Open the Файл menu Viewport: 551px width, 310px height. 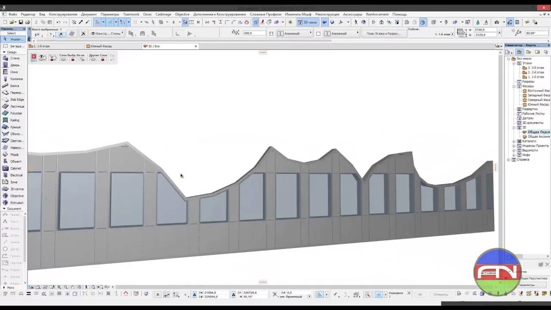(x=12, y=14)
